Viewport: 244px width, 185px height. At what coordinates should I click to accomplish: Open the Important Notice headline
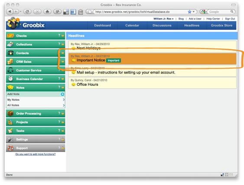(91, 60)
